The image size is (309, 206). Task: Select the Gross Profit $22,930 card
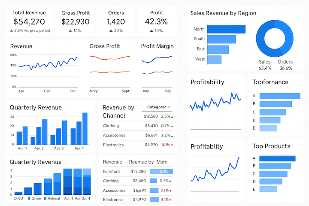pos(75,21)
